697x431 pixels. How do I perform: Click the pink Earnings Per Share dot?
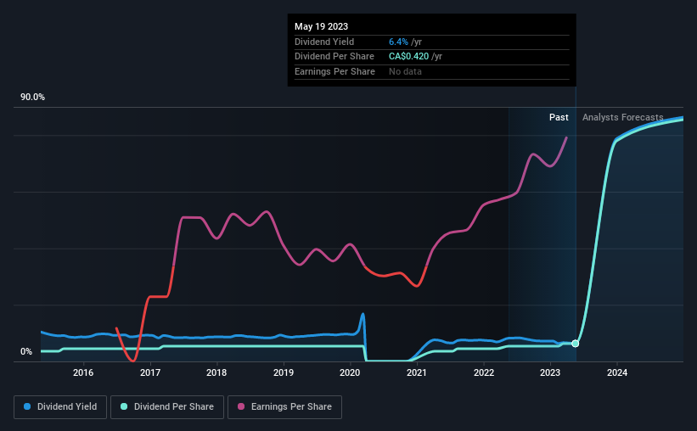(x=241, y=406)
